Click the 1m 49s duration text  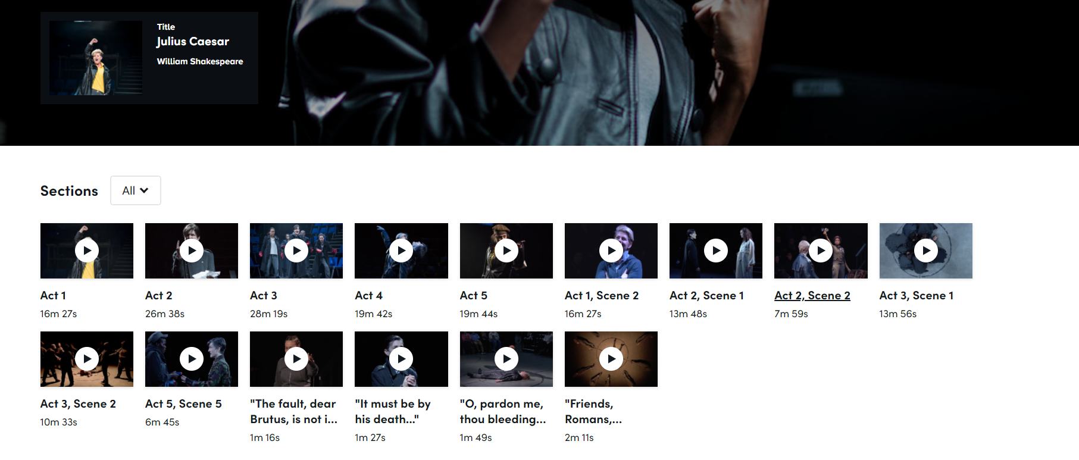476,437
